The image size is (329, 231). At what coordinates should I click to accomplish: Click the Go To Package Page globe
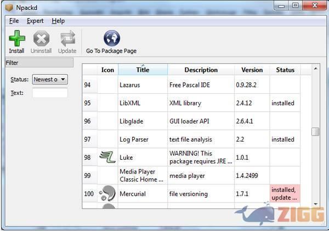point(111,38)
